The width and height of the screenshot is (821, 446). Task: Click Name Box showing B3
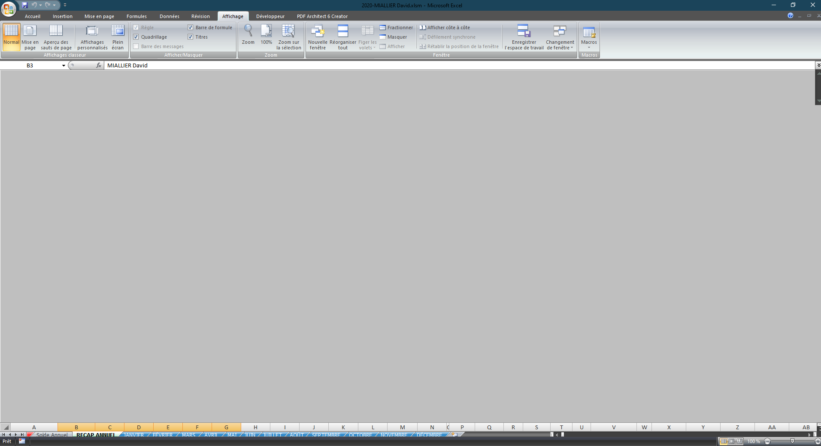30,65
